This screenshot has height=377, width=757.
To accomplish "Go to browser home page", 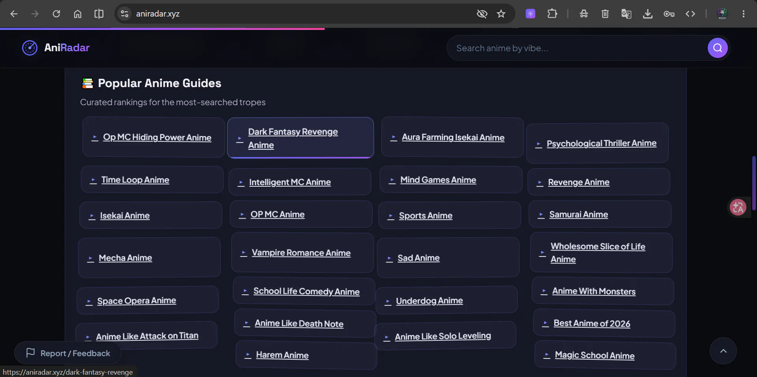I will coord(78,14).
